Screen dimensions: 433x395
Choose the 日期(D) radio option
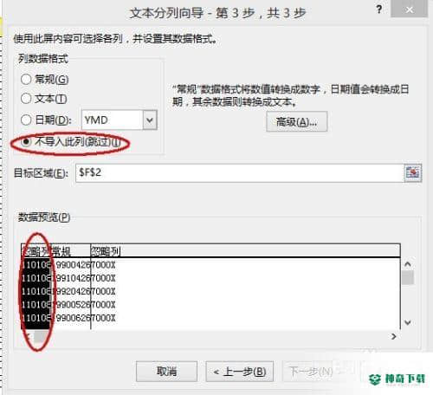[x=26, y=120]
